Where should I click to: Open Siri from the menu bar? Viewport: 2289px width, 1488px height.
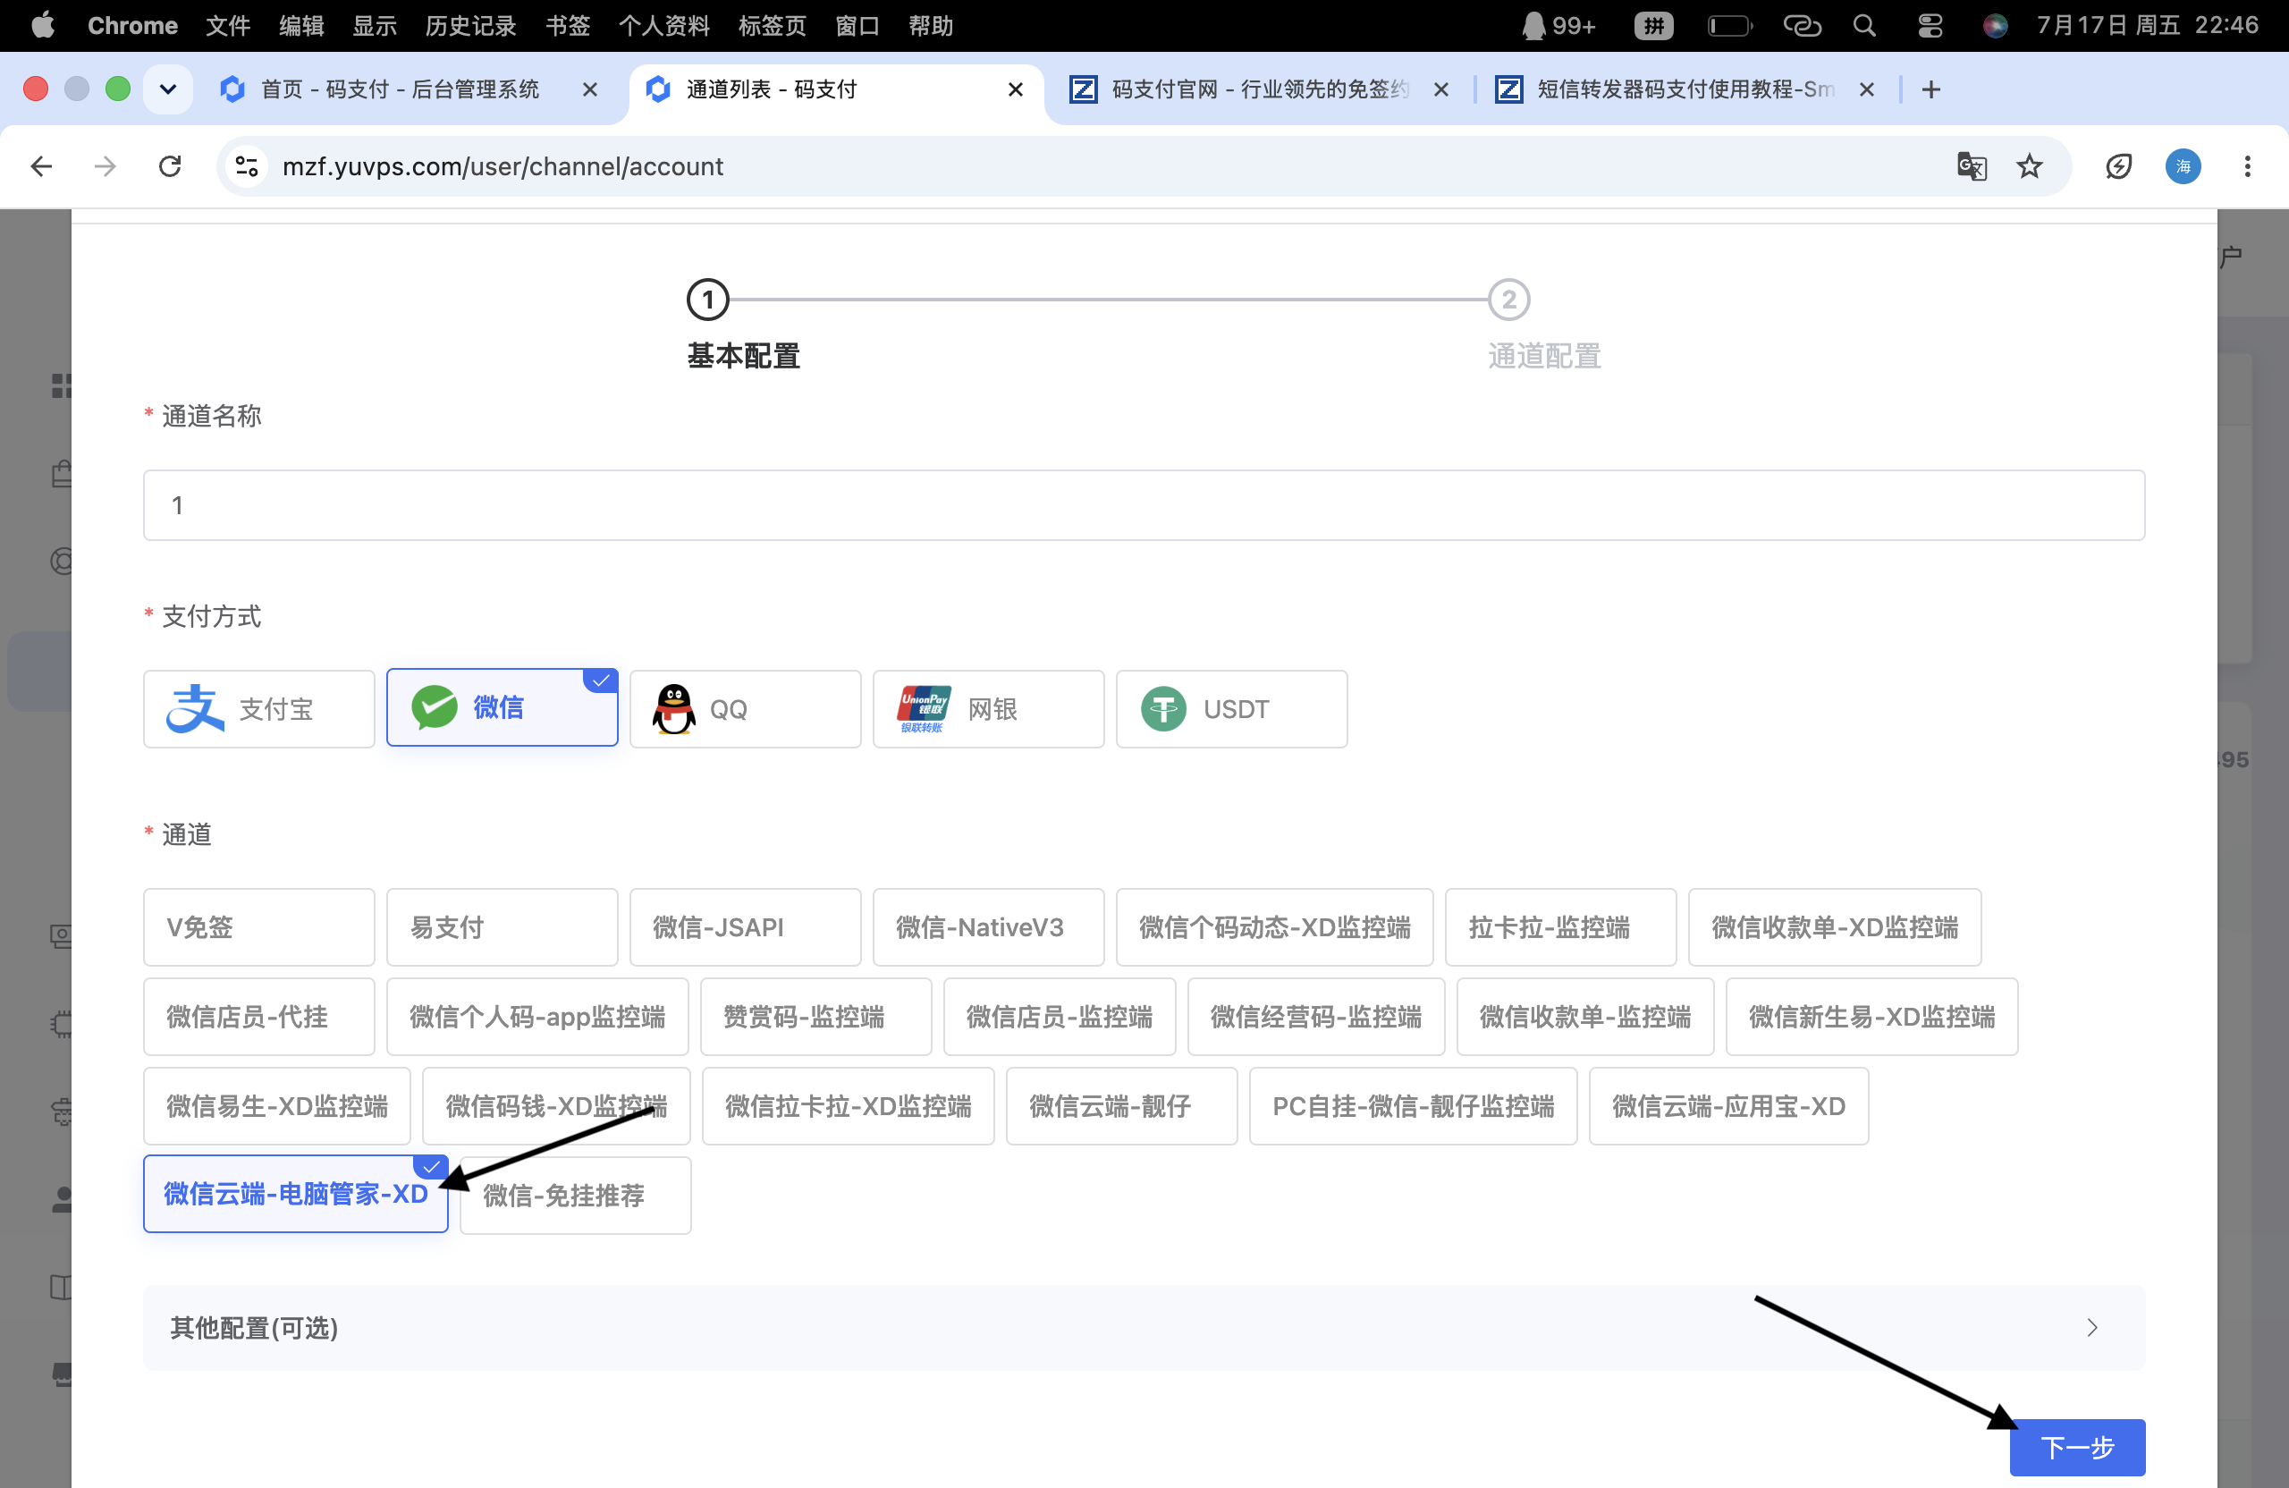pyautogui.click(x=1995, y=25)
